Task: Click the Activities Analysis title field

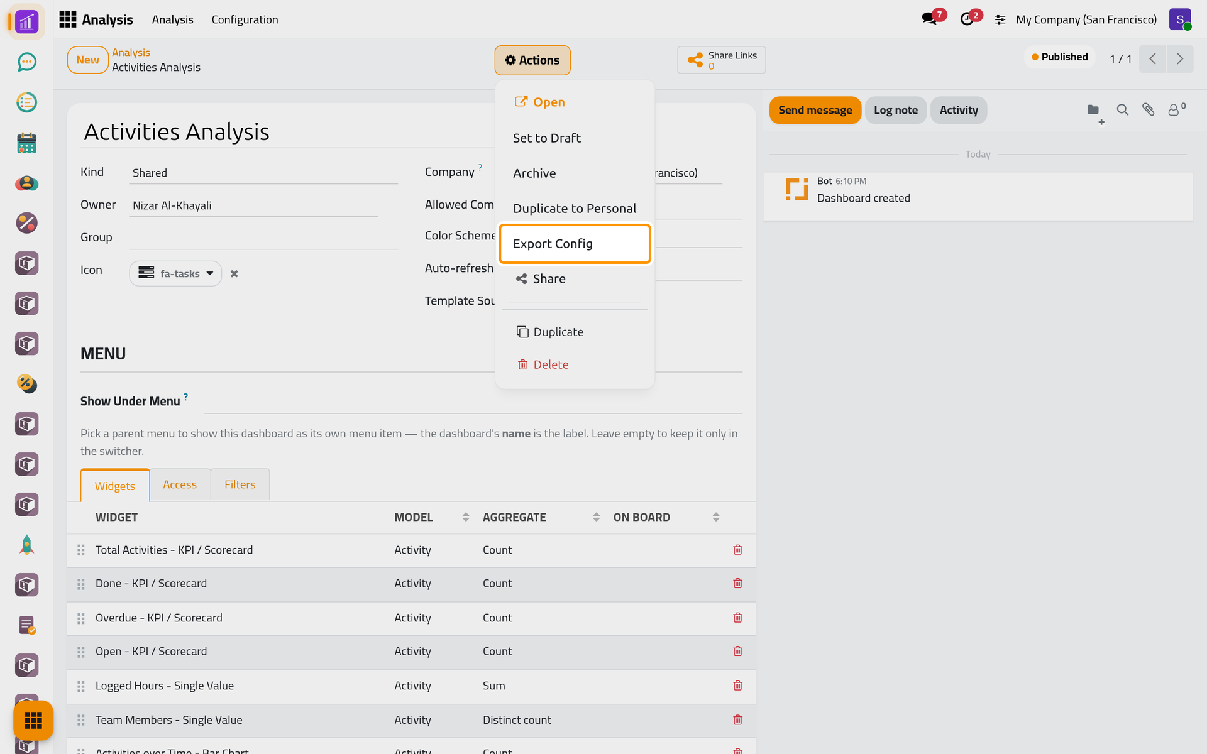Action: (x=287, y=132)
